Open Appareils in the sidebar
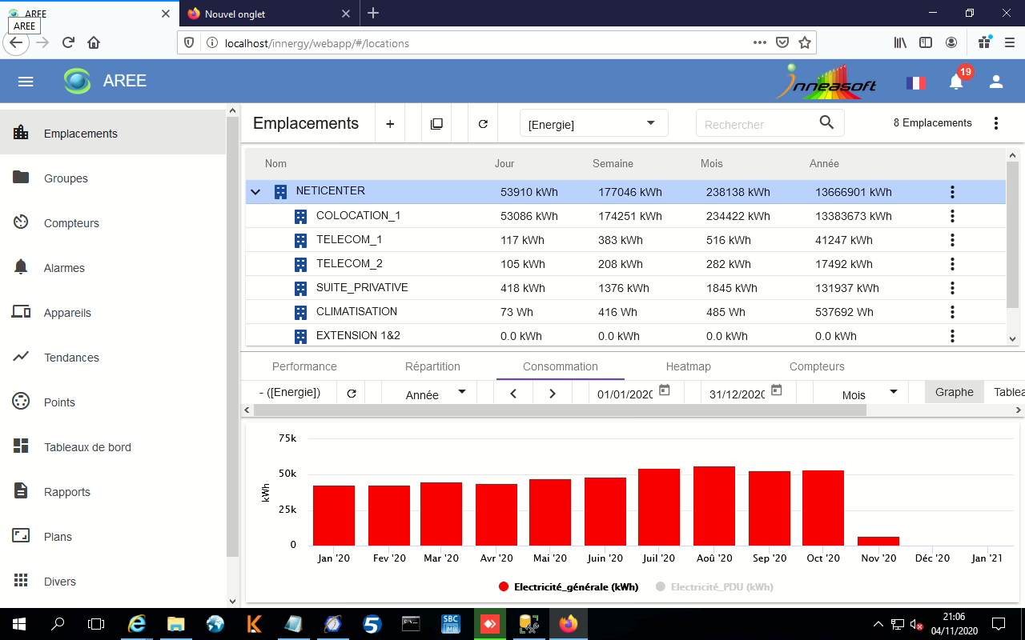1025x640 pixels. click(113, 313)
